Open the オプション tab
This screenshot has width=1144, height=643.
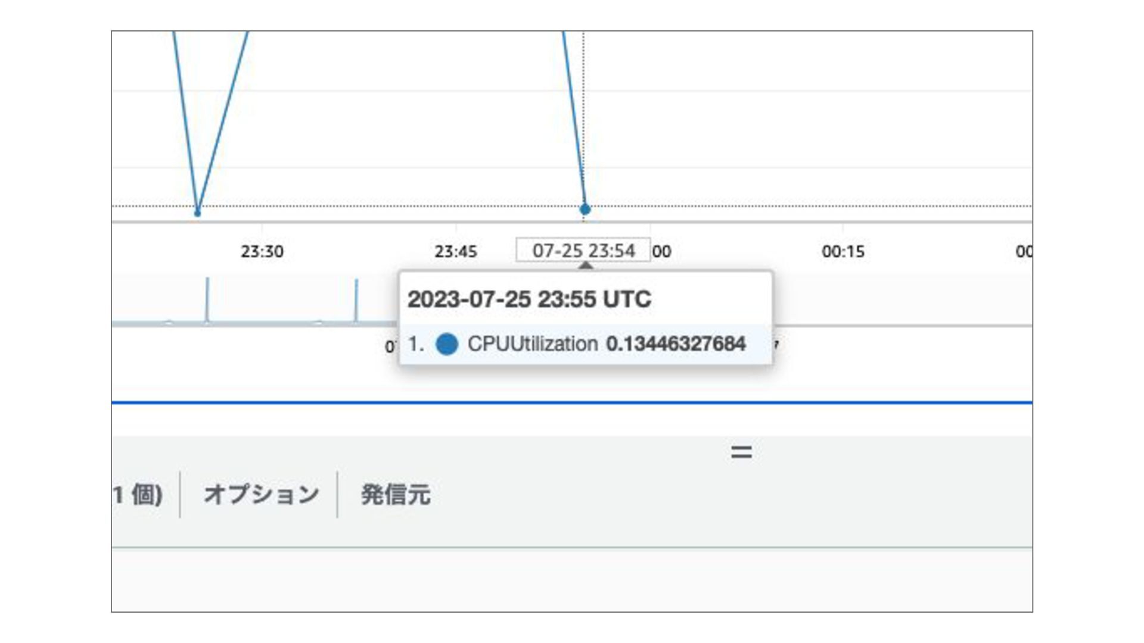point(261,494)
